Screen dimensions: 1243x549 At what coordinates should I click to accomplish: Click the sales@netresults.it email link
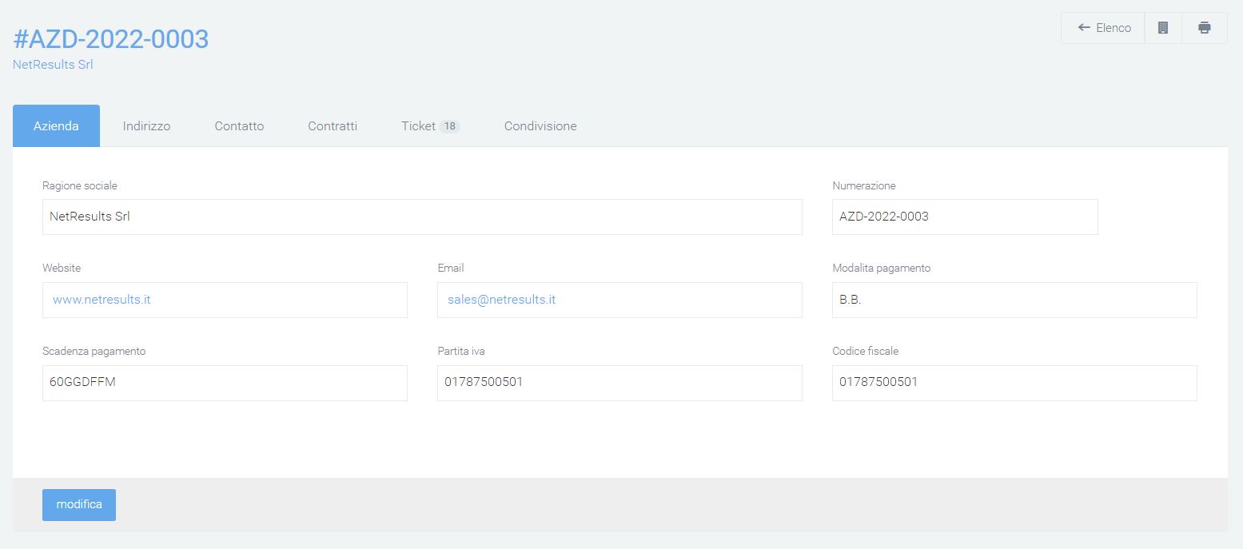pyautogui.click(x=501, y=300)
